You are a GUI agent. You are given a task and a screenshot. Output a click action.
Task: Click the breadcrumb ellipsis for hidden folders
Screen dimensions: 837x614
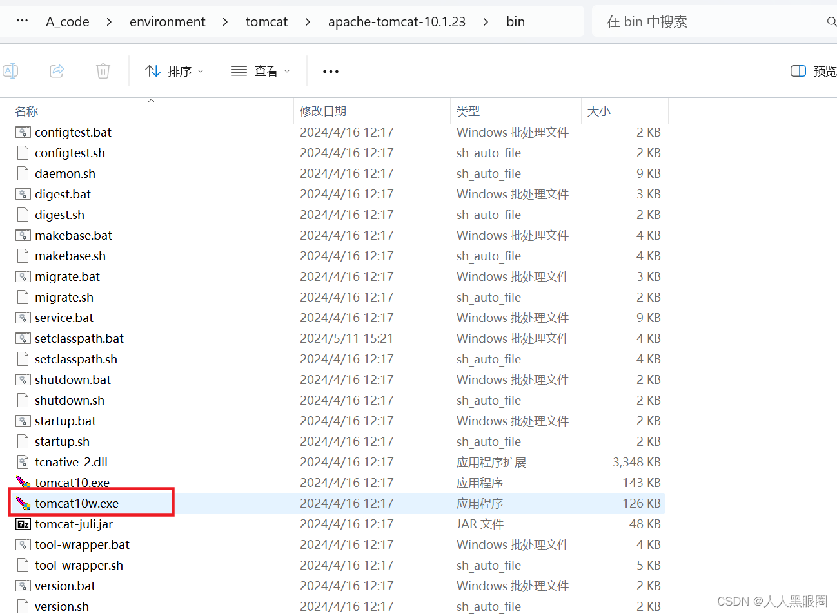click(x=22, y=21)
